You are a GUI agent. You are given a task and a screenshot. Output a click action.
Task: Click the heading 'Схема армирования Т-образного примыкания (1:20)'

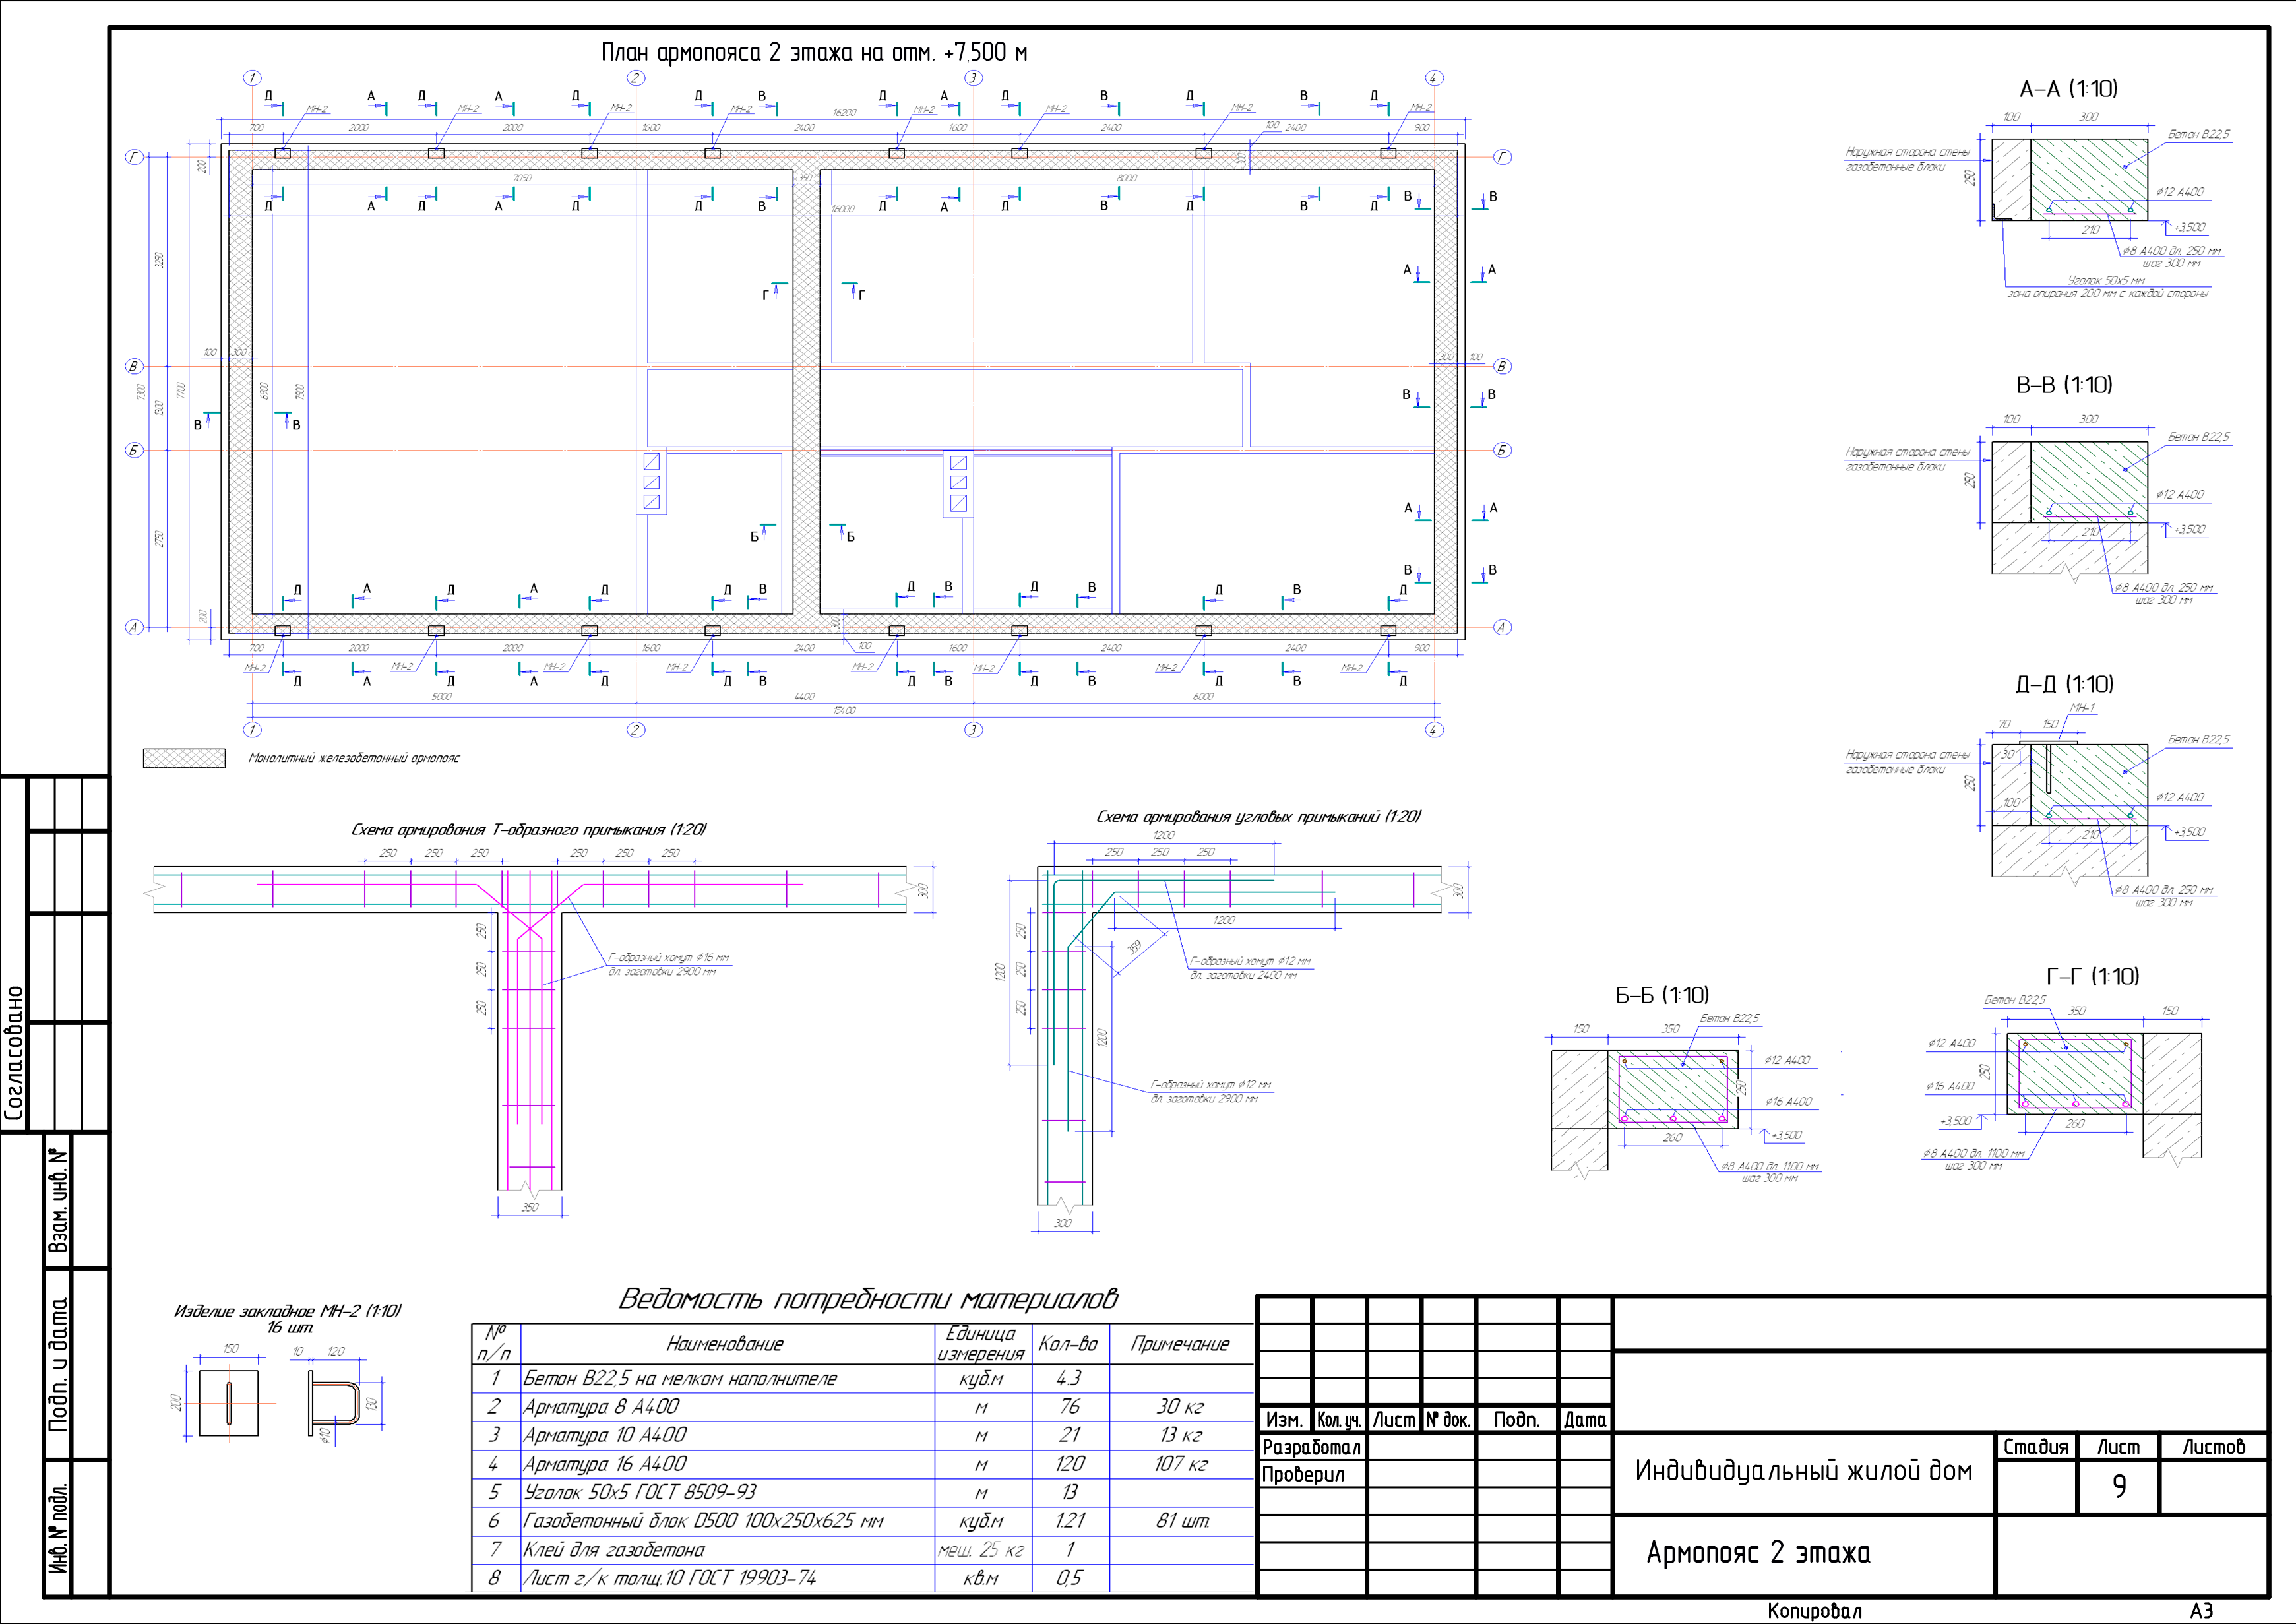[x=528, y=829]
